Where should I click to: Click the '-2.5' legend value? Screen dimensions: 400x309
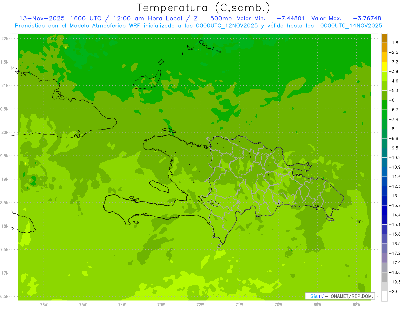(x=394, y=52)
